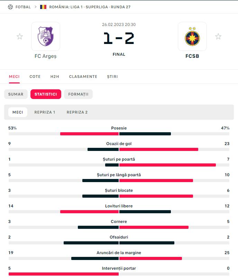Click the breadcrumb chevron arrow after Fotbal

(35, 7)
